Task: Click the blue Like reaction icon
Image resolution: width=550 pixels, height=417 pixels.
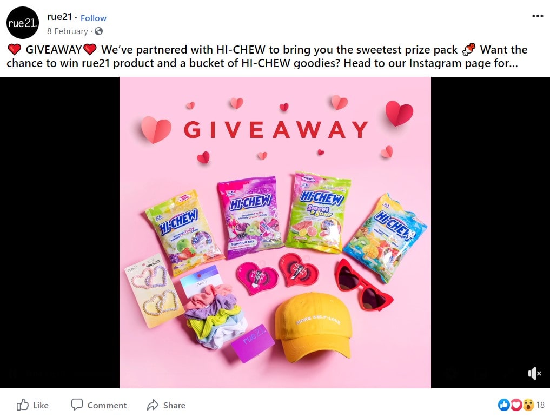Action: point(503,405)
